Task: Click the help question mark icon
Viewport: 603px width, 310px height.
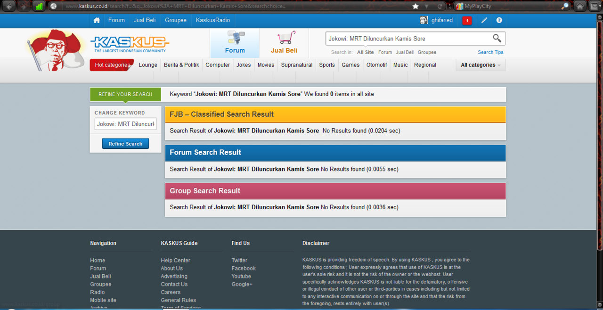Action: click(499, 20)
